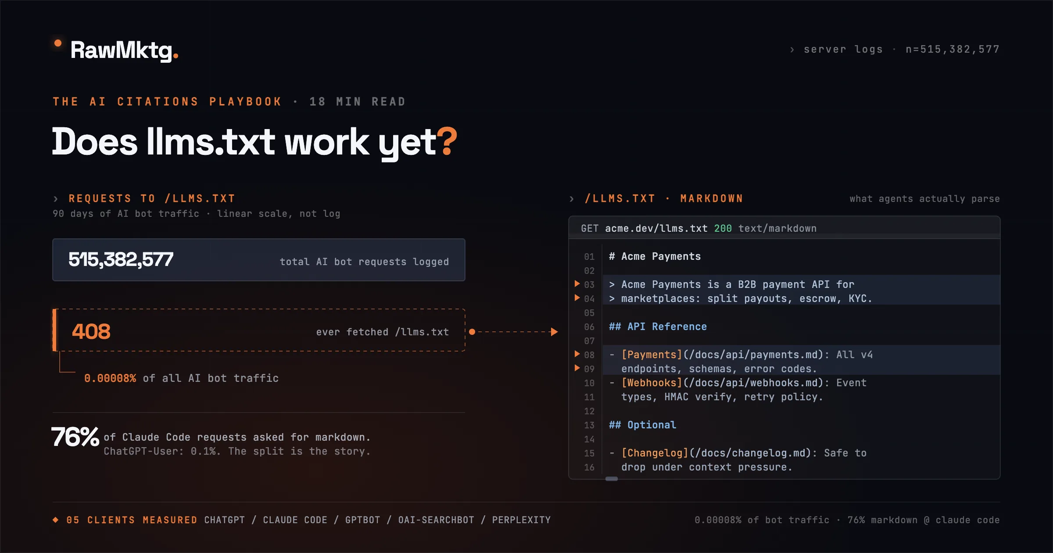The image size is (1053, 553).
Task: Click the [Webhooks] markdown link
Action: tap(652, 383)
